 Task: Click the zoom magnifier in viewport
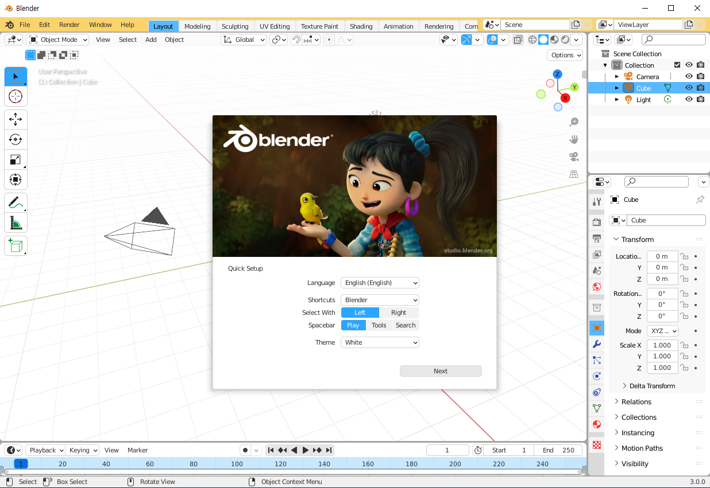tap(573, 122)
